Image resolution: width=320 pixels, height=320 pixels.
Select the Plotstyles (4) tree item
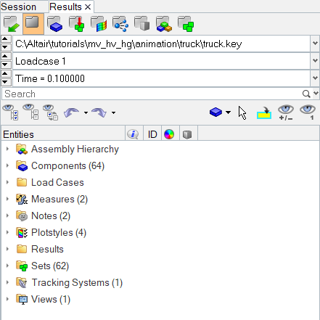pos(59,232)
